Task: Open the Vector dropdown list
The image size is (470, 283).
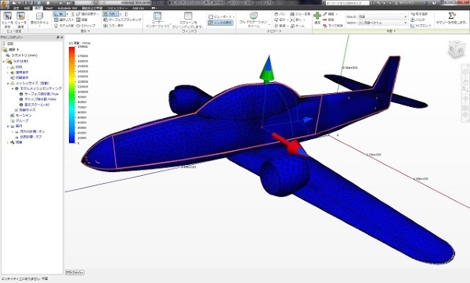Action: click(382, 23)
